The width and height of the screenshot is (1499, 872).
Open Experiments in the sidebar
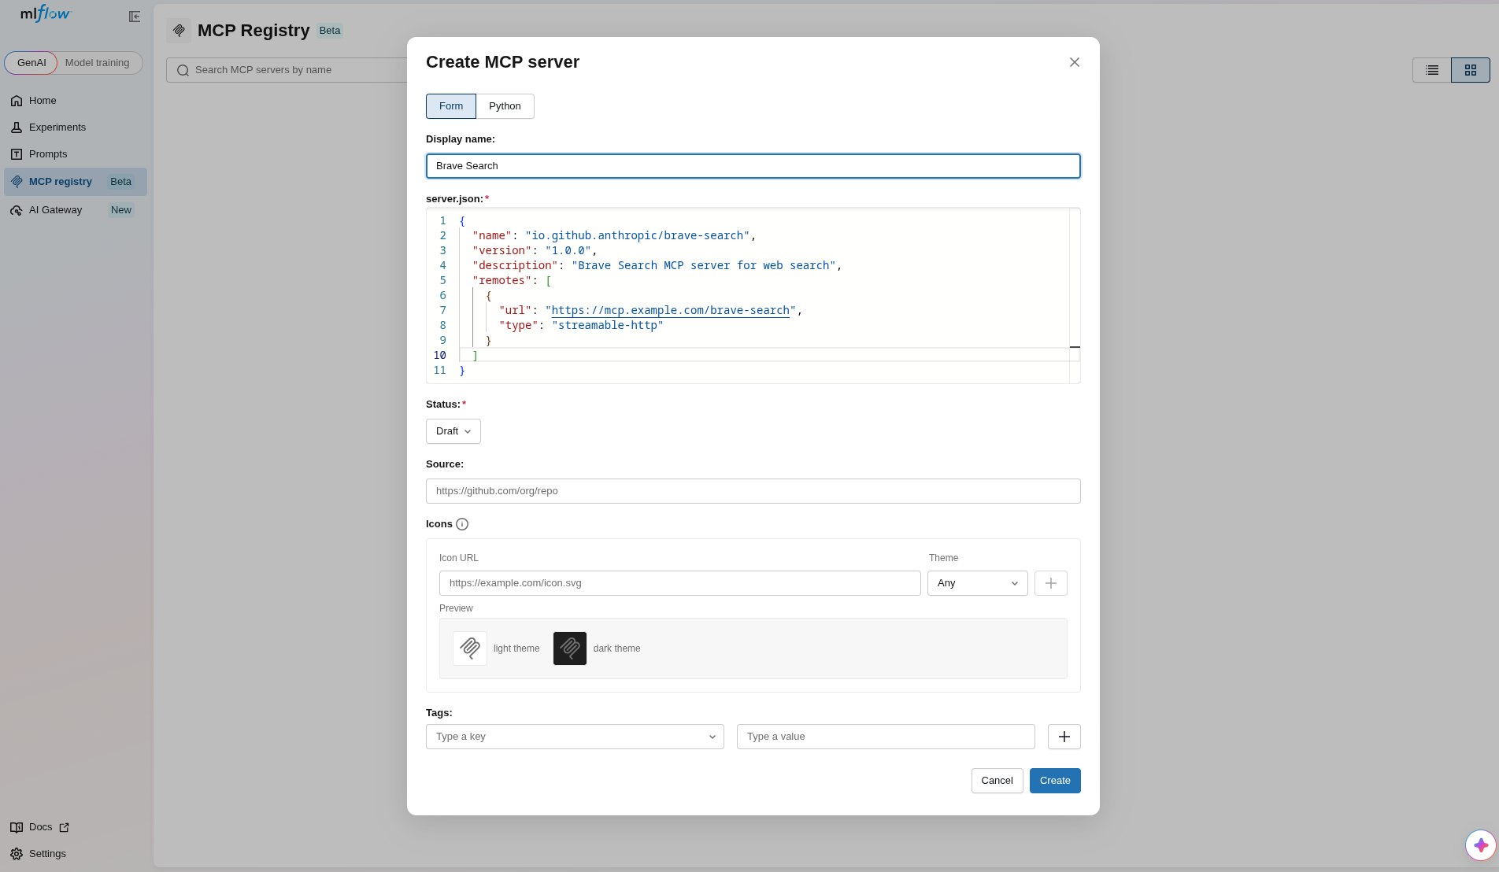click(x=76, y=127)
